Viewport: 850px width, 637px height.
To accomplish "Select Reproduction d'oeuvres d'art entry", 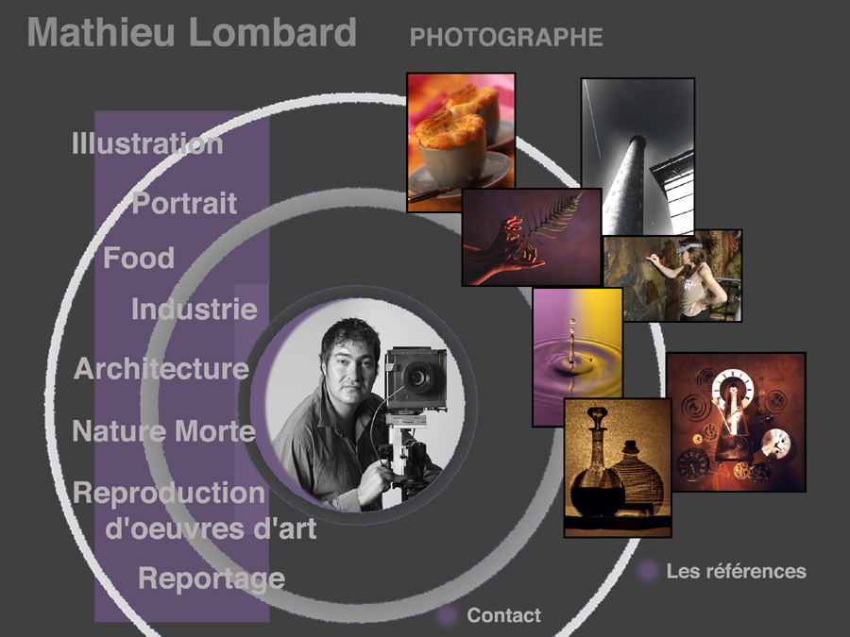I will tap(195, 511).
